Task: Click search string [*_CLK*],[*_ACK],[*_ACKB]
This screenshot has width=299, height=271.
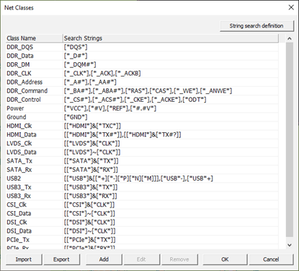Action: click(x=102, y=74)
